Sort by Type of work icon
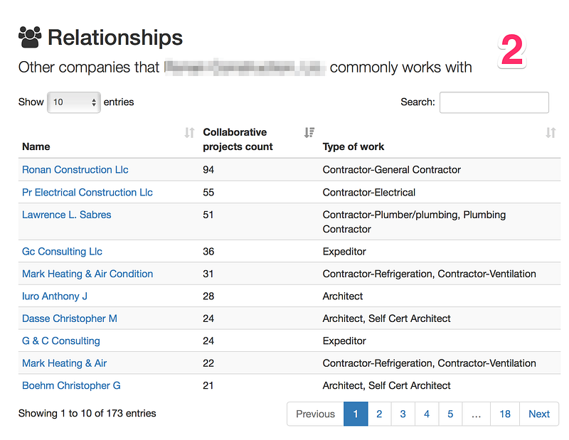 coord(551,133)
